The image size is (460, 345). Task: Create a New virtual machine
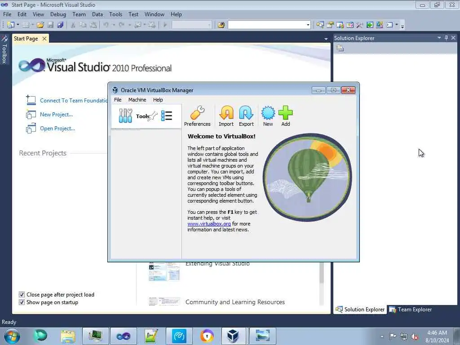pos(268,116)
